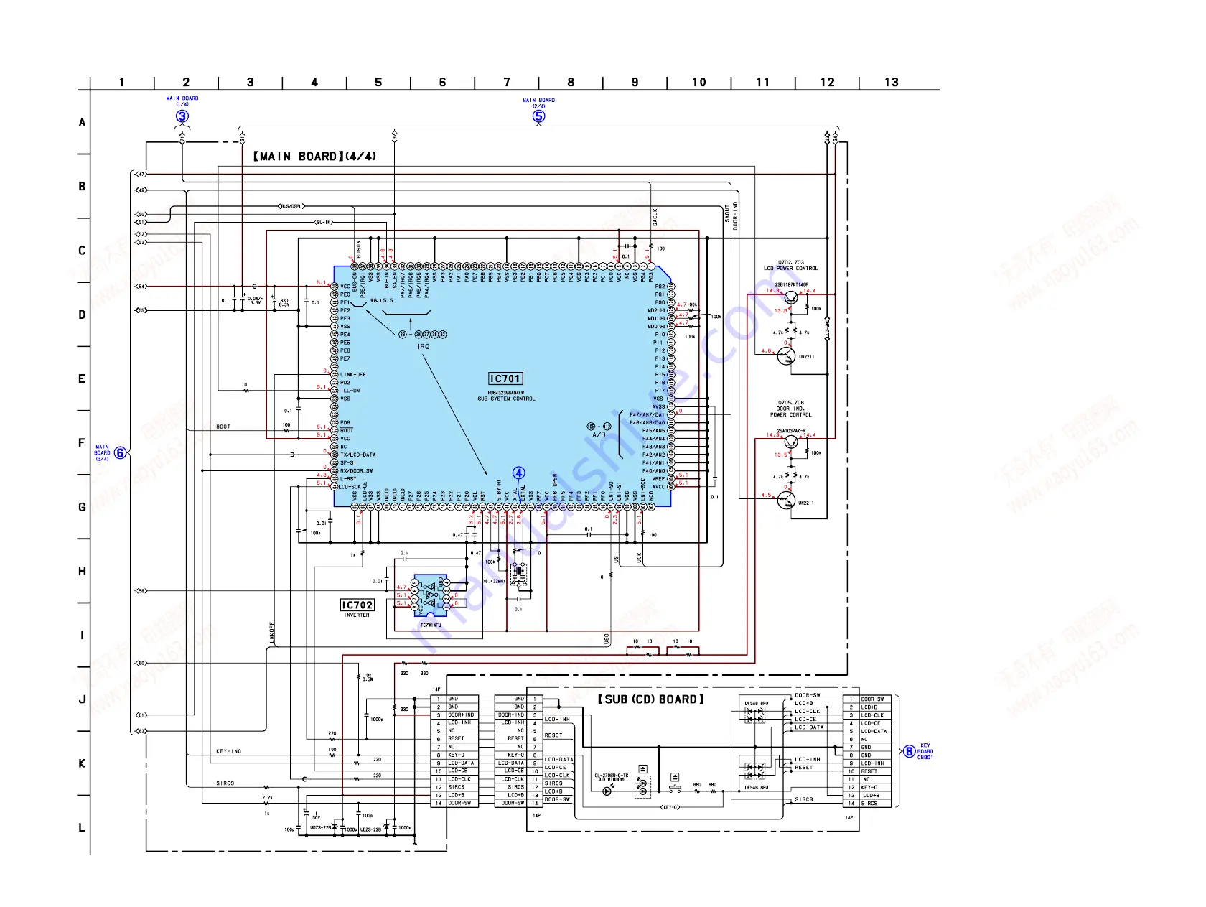Click the 【MAIN BOARD】(4/4) title
The width and height of the screenshot is (1206, 907).
coord(314,156)
